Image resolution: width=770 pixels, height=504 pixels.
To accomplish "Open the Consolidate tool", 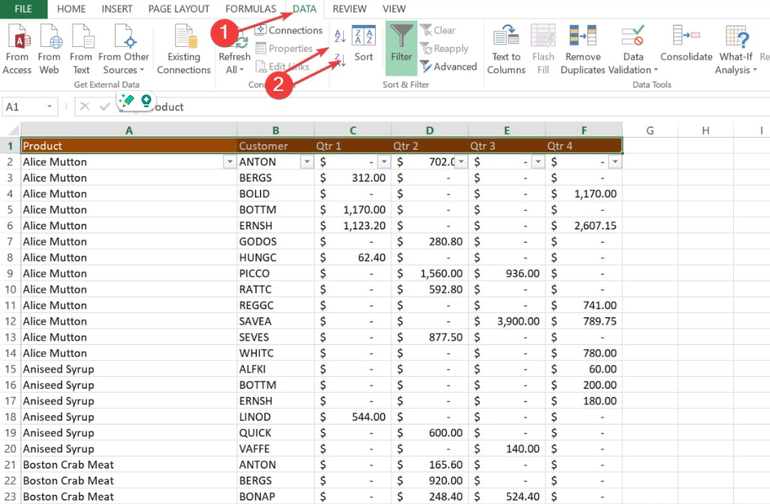I will [x=685, y=48].
